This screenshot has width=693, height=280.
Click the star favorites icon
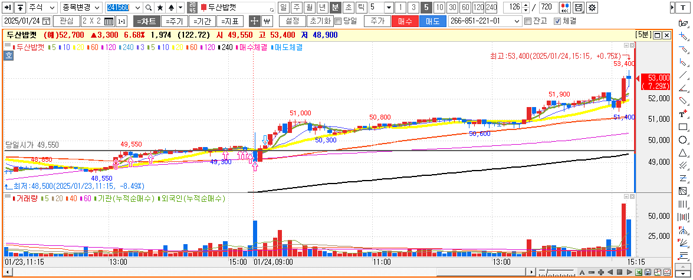(x=160, y=8)
